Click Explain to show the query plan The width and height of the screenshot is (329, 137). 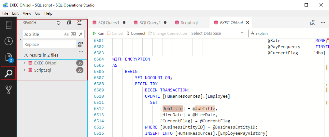click(x=259, y=34)
